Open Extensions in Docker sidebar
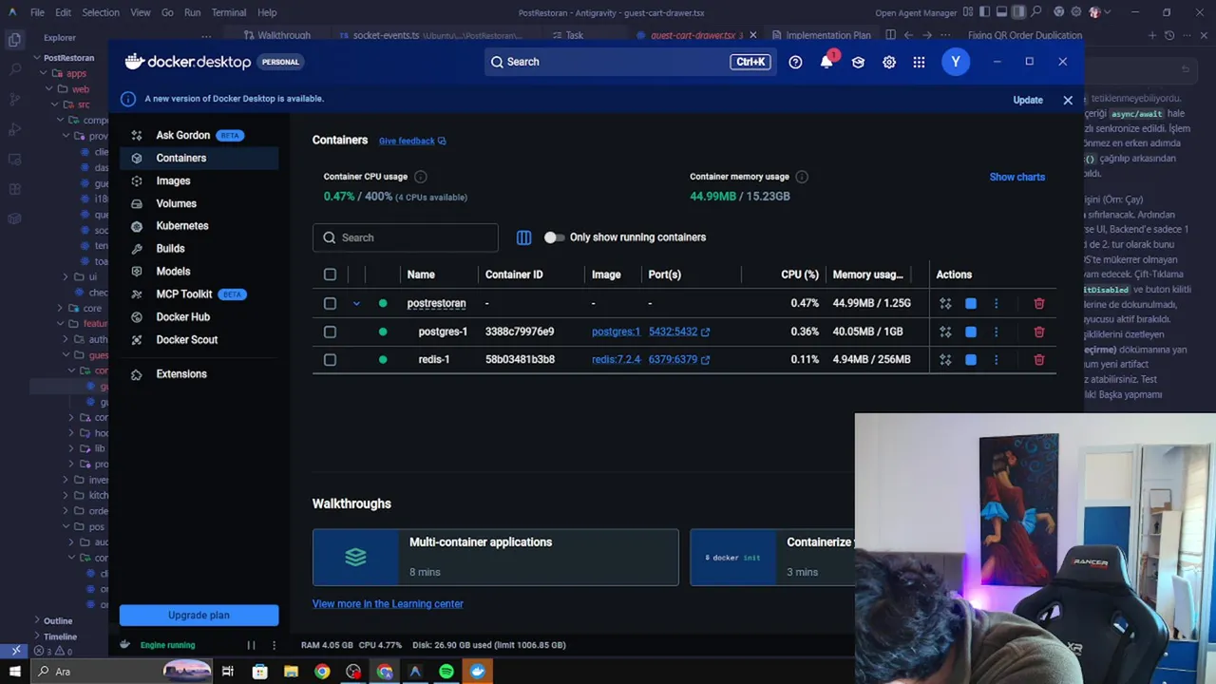 coord(199,374)
